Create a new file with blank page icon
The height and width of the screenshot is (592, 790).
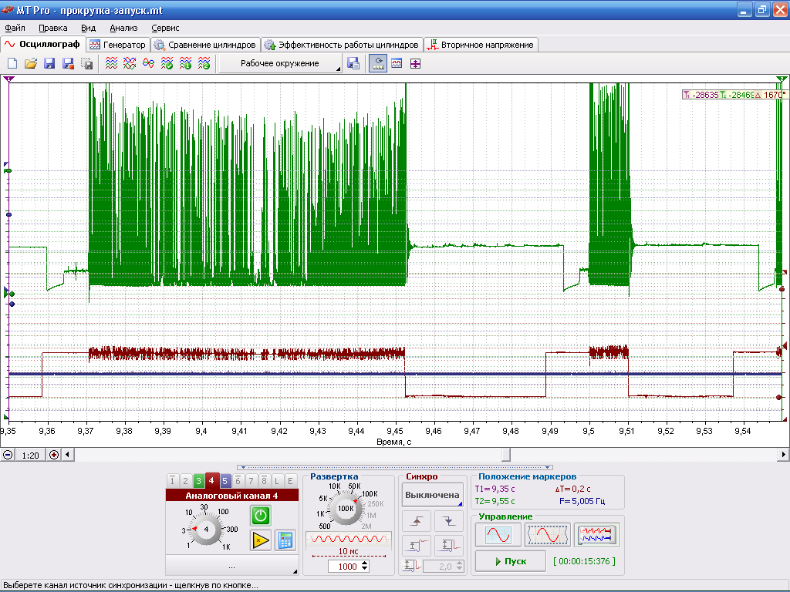click(12, 63)
